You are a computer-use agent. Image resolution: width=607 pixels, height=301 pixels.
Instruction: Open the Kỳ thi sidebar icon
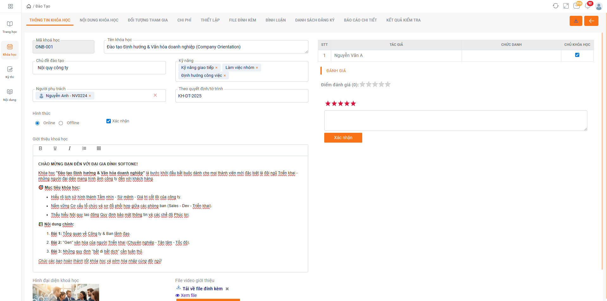tap(10, 72)
